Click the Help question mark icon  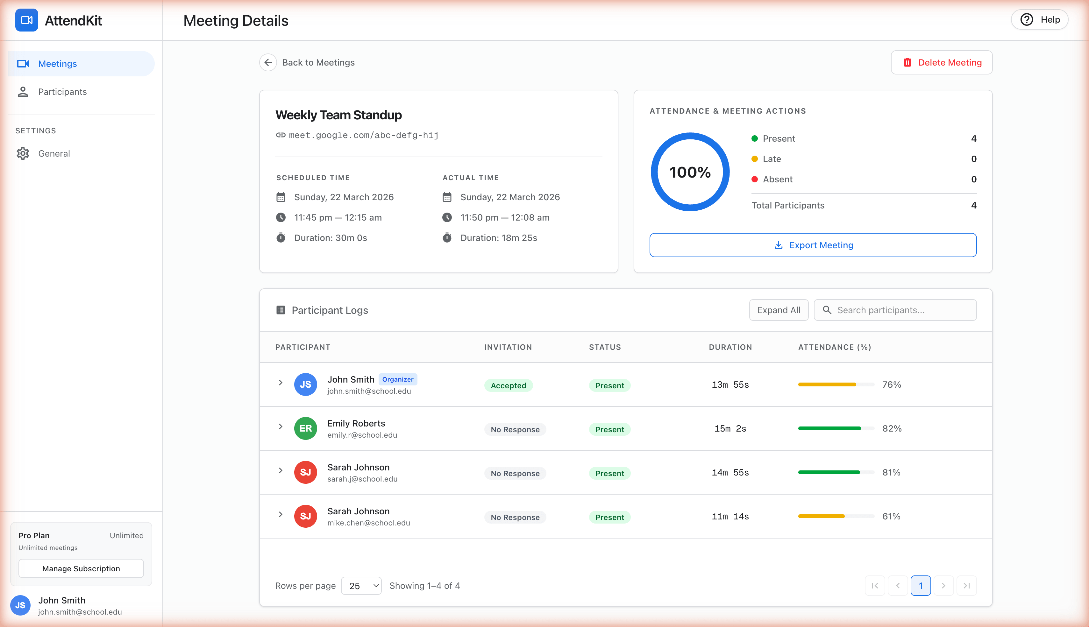click(x=1027, y=20)
